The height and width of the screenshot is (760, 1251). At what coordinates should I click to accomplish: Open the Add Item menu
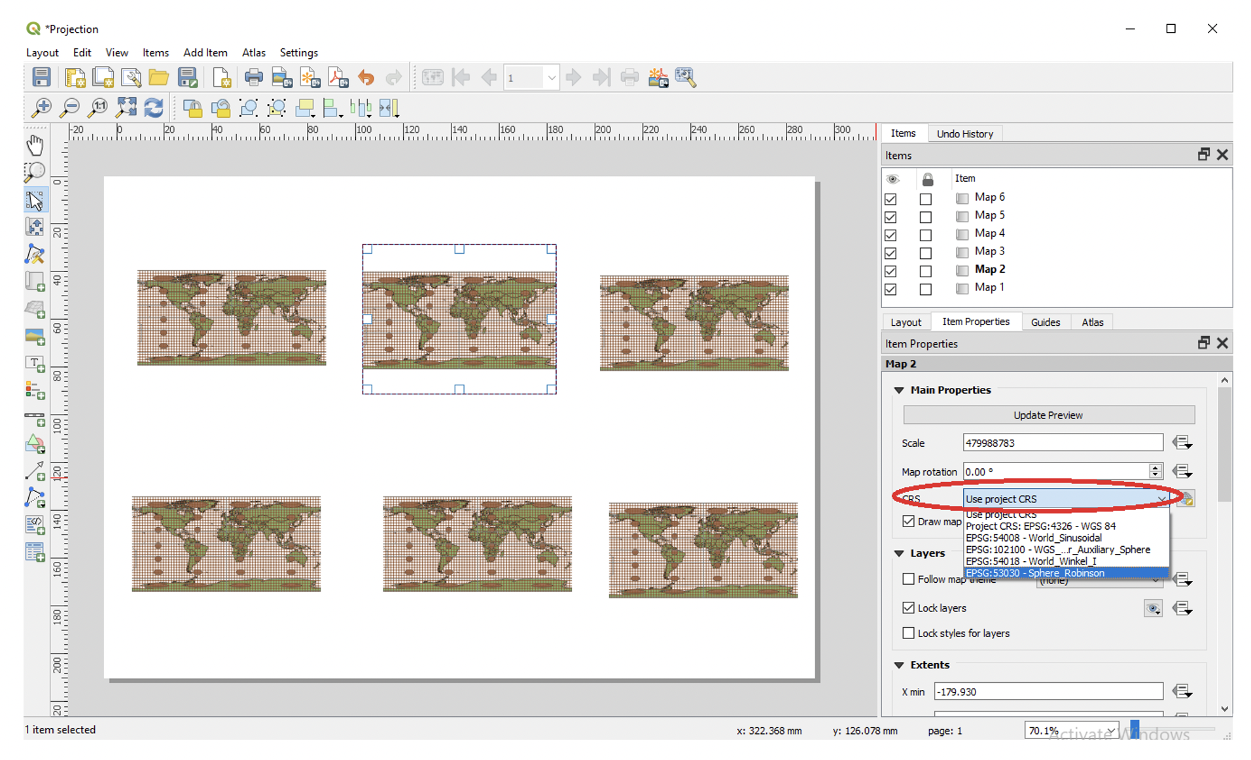(x=205, y=52)
